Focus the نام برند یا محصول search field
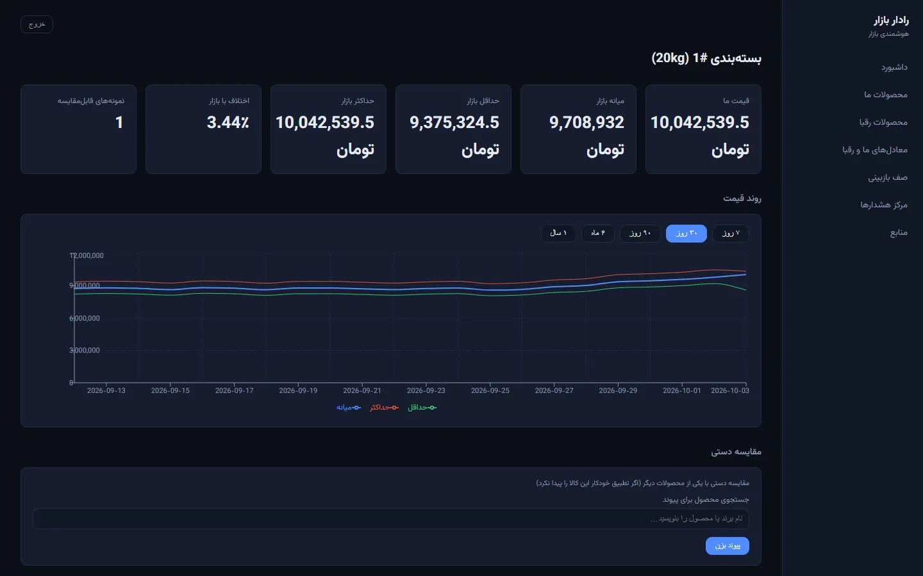 [391, 518]
